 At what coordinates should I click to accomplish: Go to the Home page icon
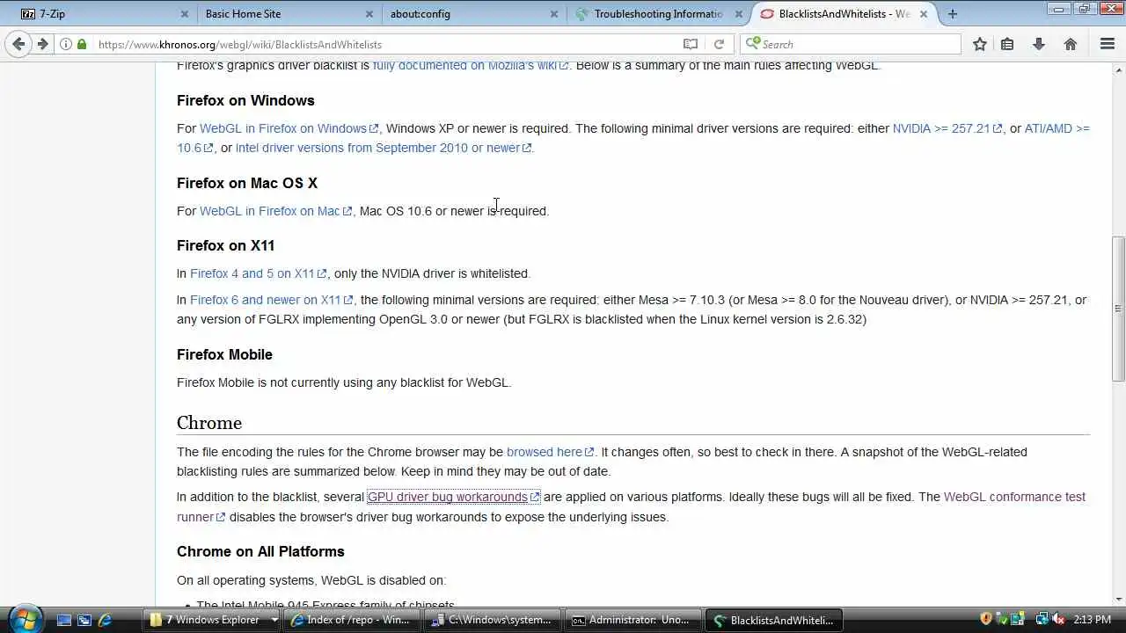1071,44
